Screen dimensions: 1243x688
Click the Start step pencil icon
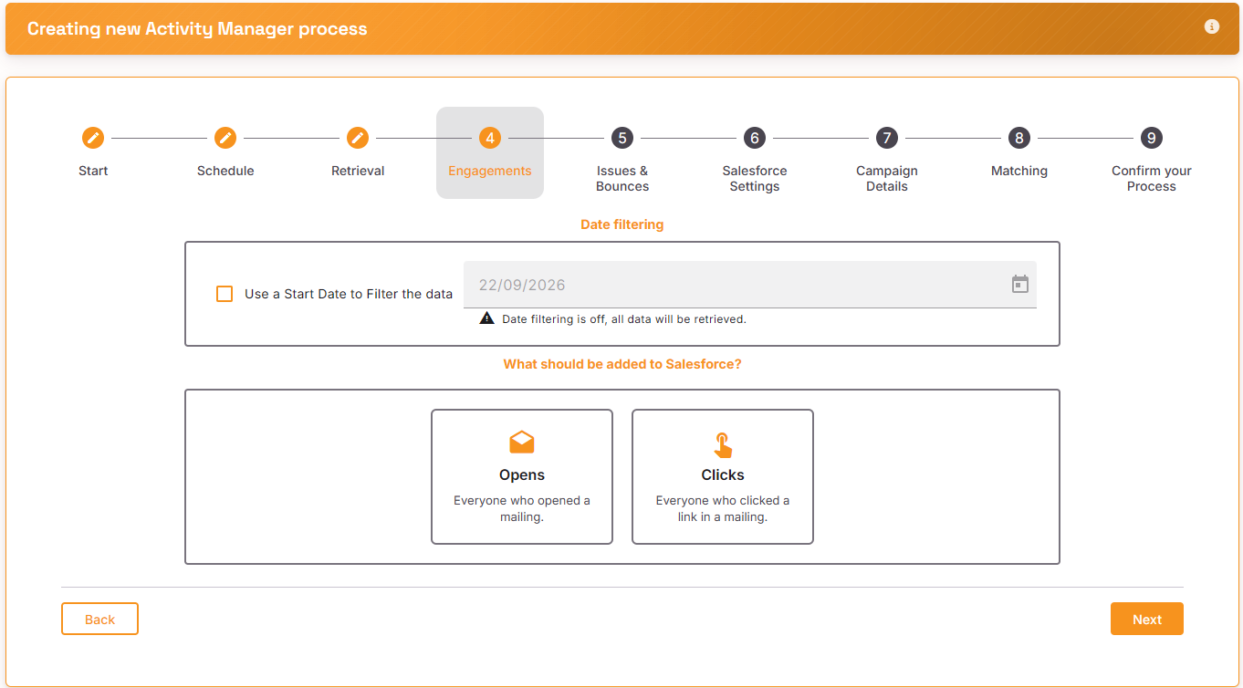pyautogui.click(x=93, y=138)
